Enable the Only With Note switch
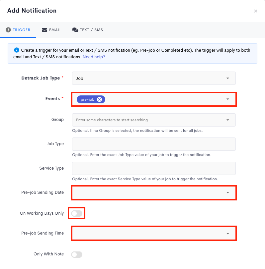This screenshot has height=269, width=265. pos(77,254)
